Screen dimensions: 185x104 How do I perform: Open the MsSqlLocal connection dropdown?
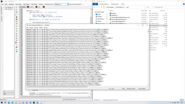coord(68,4)
